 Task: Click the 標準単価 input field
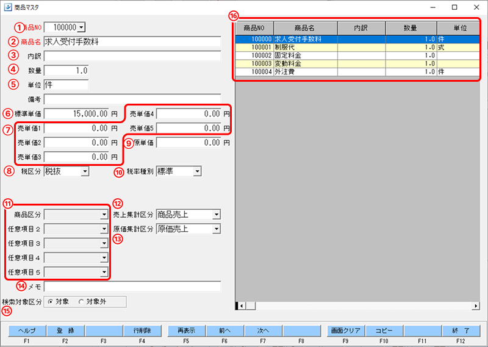click(x=76, y=113)
